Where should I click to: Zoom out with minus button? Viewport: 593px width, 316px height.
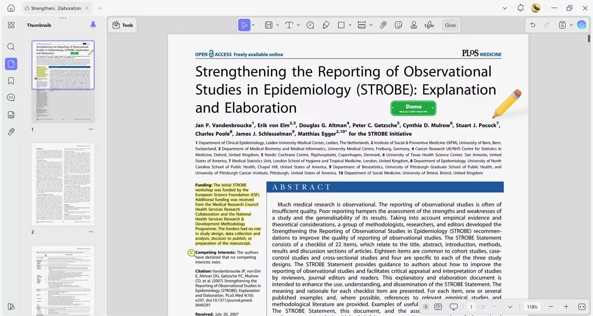pyautogui.click(x=551, y=307)
